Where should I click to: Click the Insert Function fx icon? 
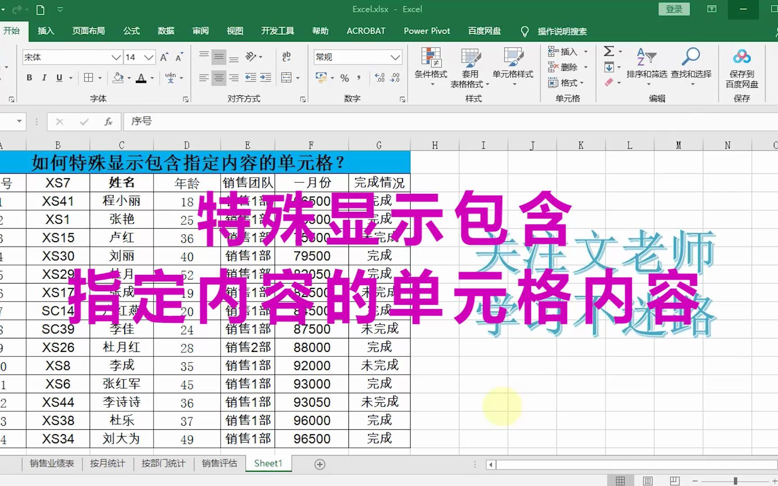coord(108,121)
